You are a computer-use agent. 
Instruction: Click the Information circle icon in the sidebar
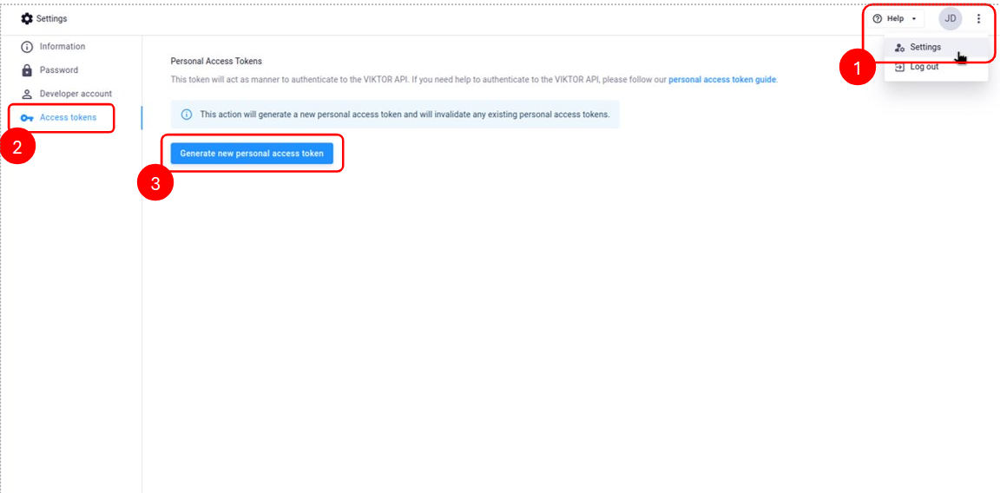(27, 47)
